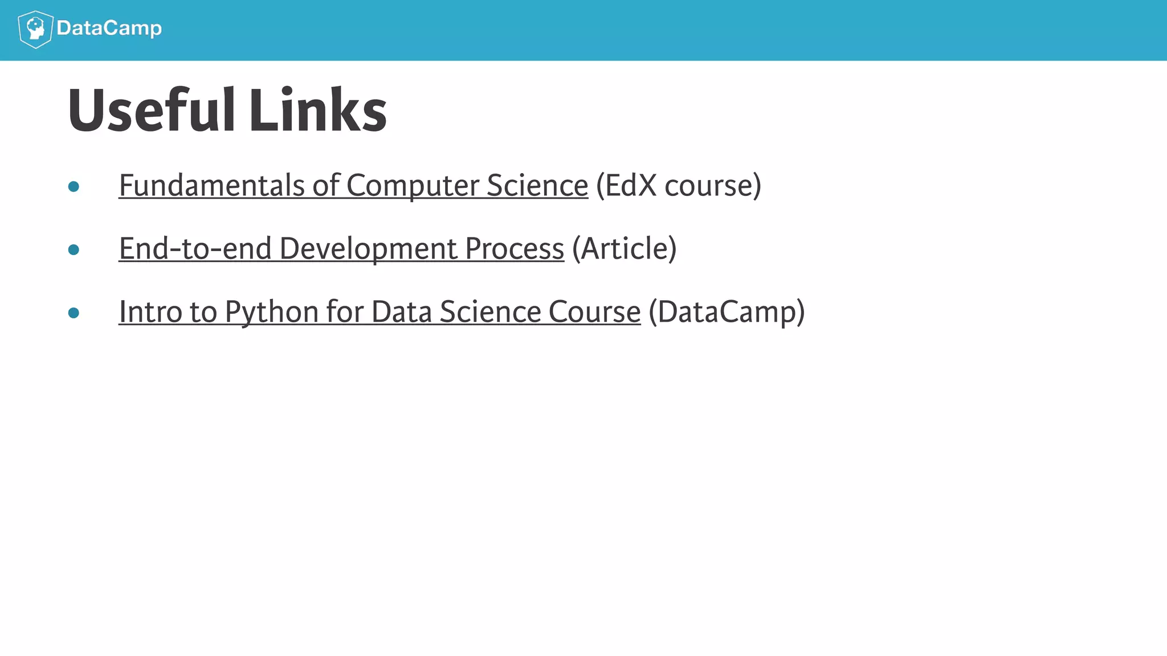This screenshot has width=1167, height=656.
Task: Click the DataCamp shield logo icon
Action: (x=35, y=29)
